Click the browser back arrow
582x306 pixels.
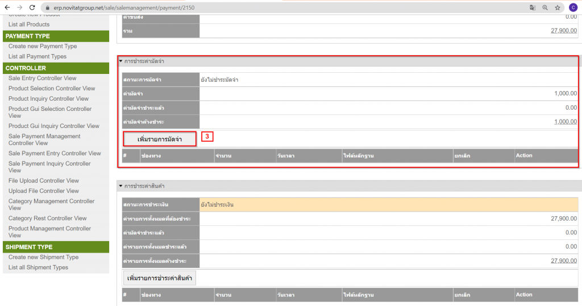coord(7,7)
